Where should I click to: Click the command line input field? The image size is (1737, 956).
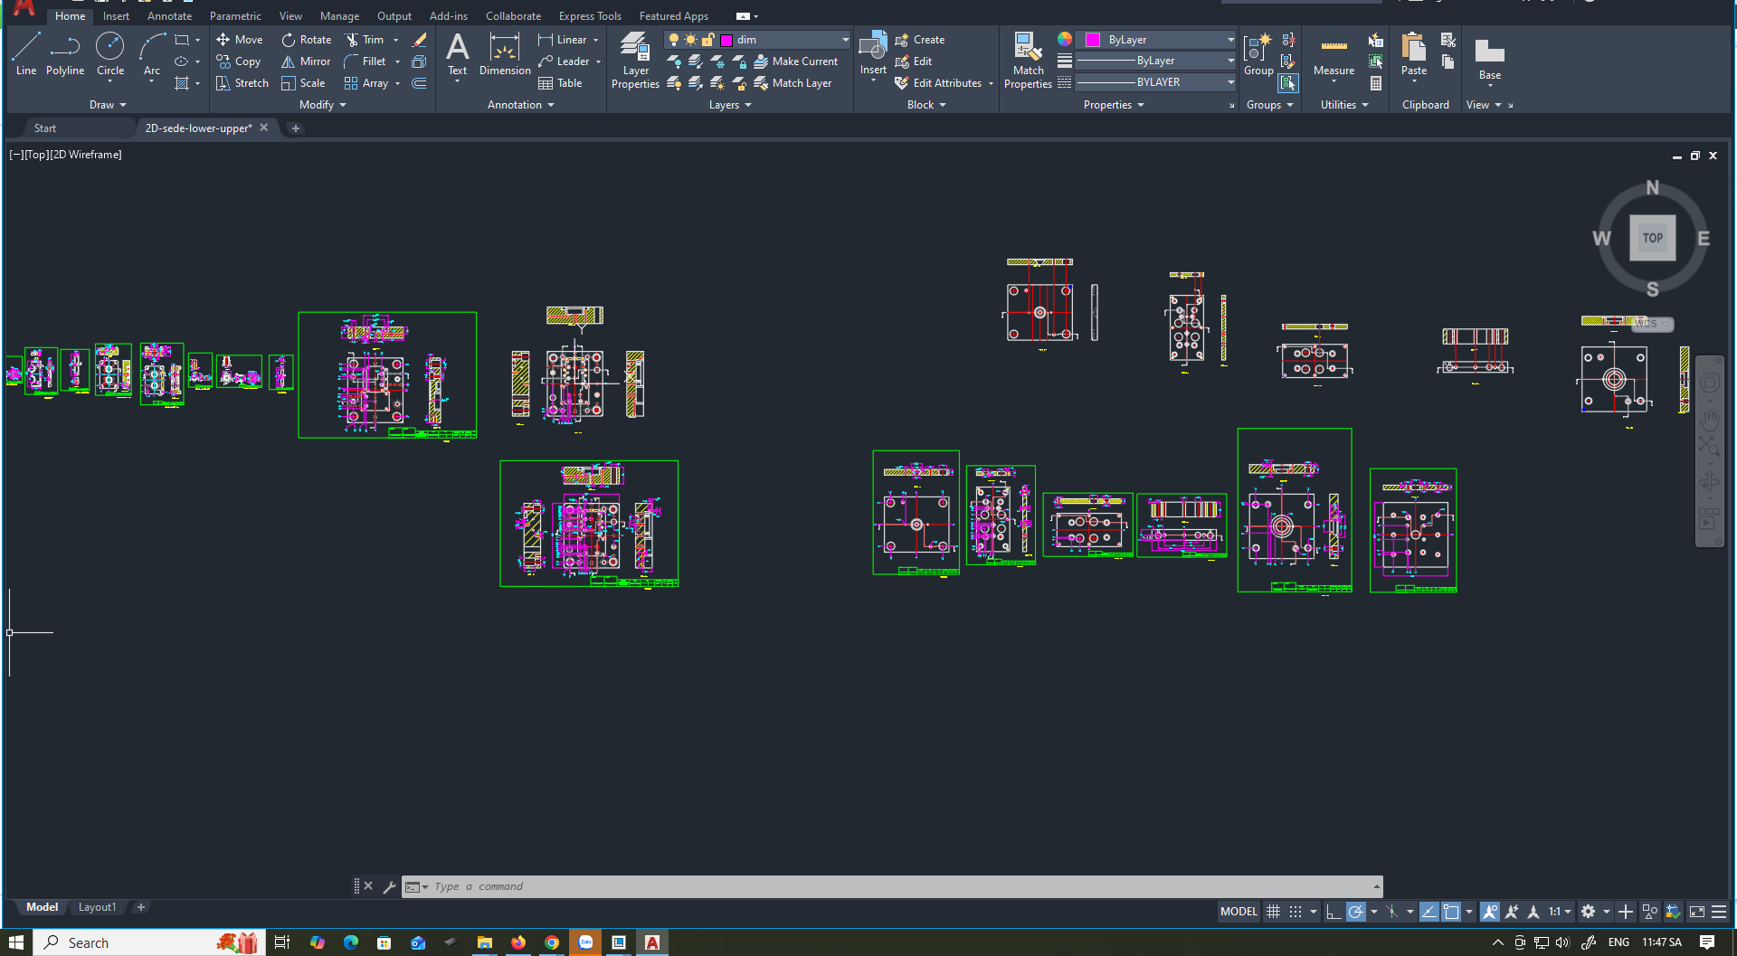point(896,886)
